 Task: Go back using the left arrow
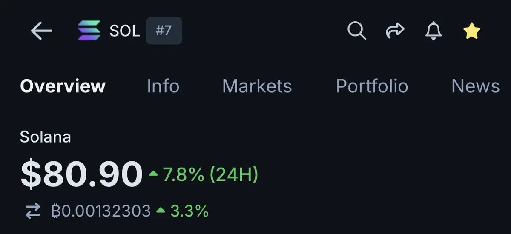(41, 31)
